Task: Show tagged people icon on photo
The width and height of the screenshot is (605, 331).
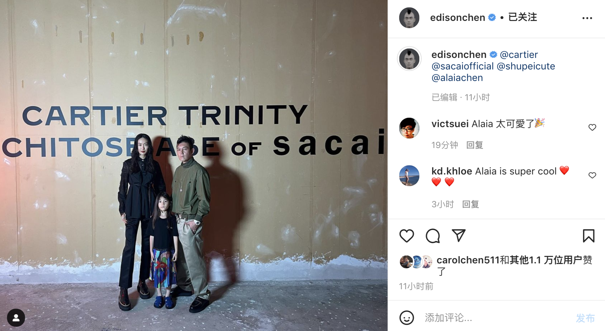Action: tap(16, 318)
